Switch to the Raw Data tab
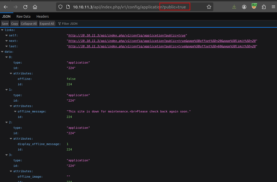This screenshot has width=277, height=182. pyautogui.click(x=23, y=17)
